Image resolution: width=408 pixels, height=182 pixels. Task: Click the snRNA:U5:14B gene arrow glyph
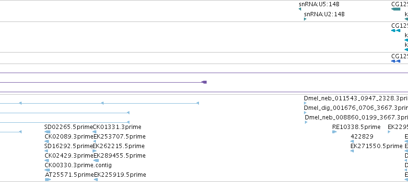point(300,9)
